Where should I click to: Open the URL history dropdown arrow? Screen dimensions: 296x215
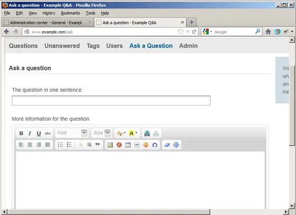coord(188,32)
